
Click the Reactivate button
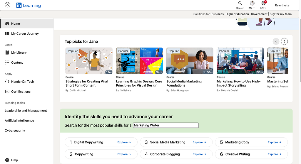tap(282, 5)
